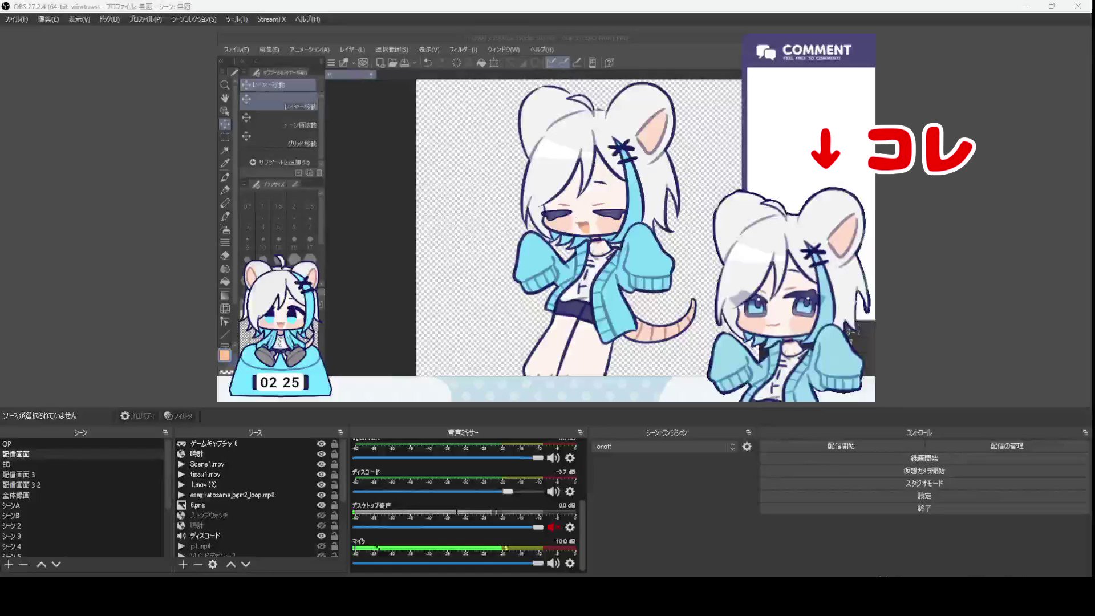This screenshot has width=1095, height=616.
Task: Click the マイク volume slider
Action: click(448, 564)
